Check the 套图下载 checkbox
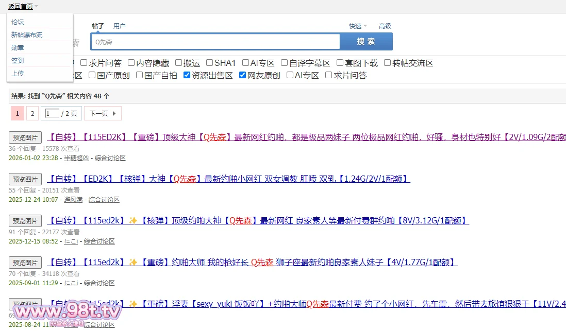 (x=340, y=63)
